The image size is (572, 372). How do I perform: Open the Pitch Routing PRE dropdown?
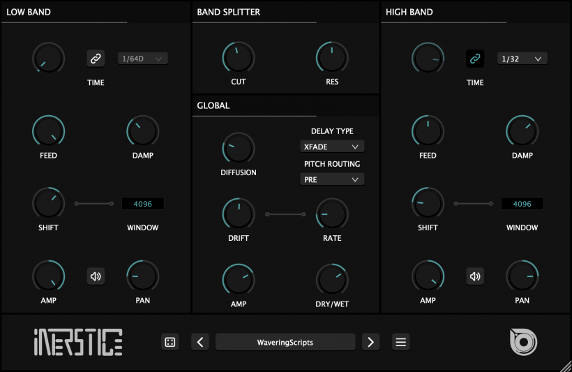332,179
